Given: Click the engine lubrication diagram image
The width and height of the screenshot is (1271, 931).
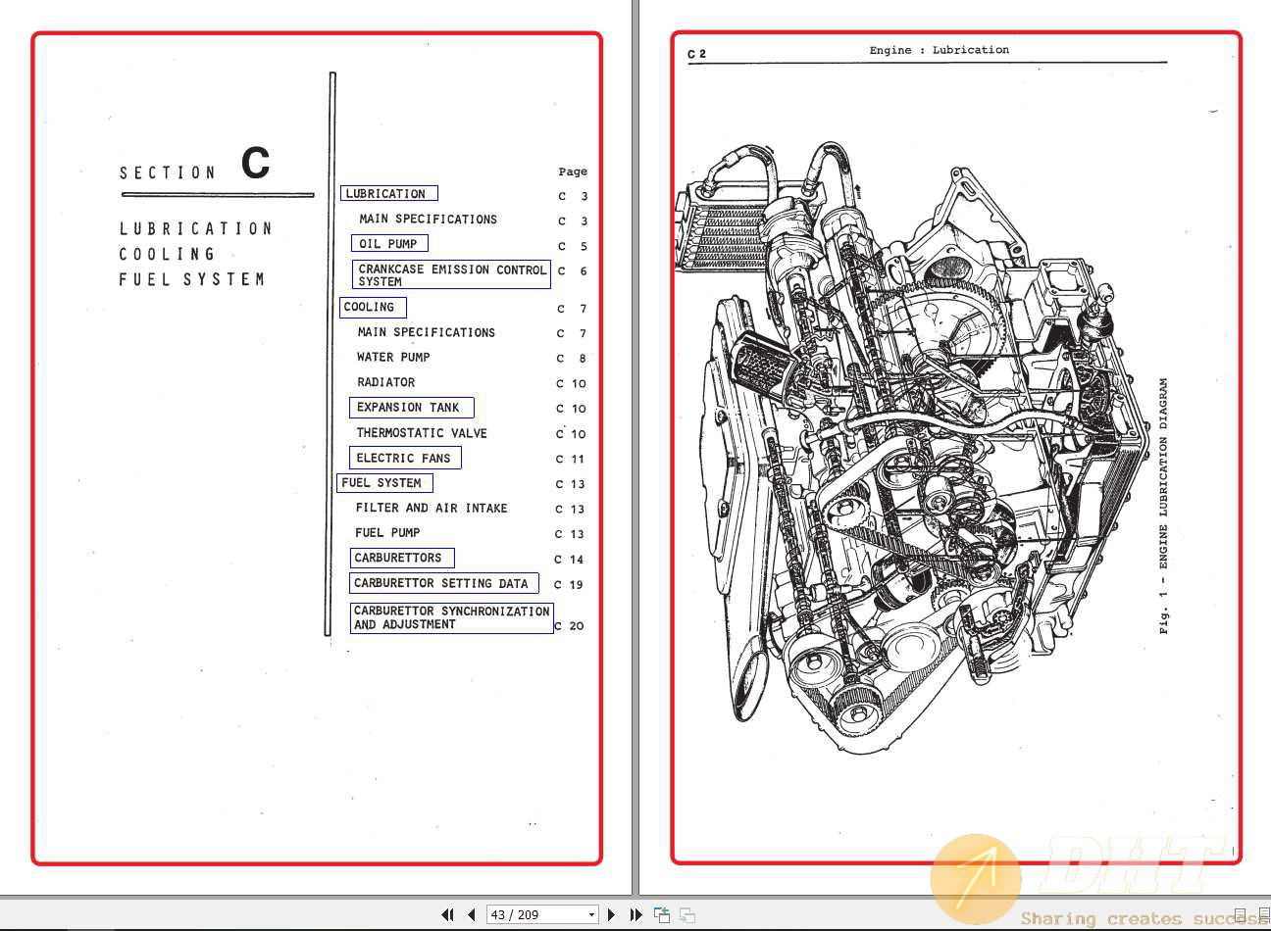Looking at the screenshot, I should [910, 448].
